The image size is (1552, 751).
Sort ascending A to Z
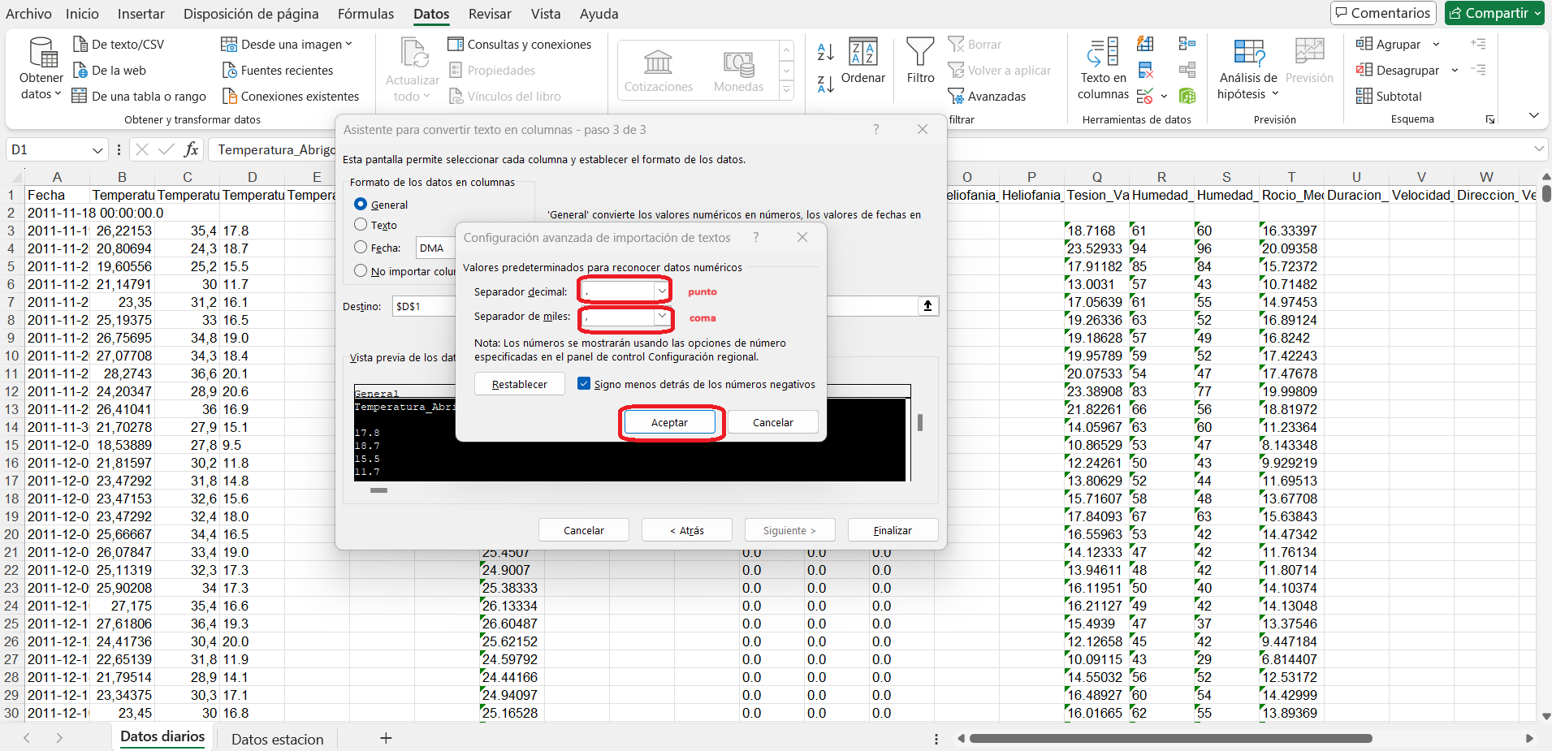coord(825,53)
